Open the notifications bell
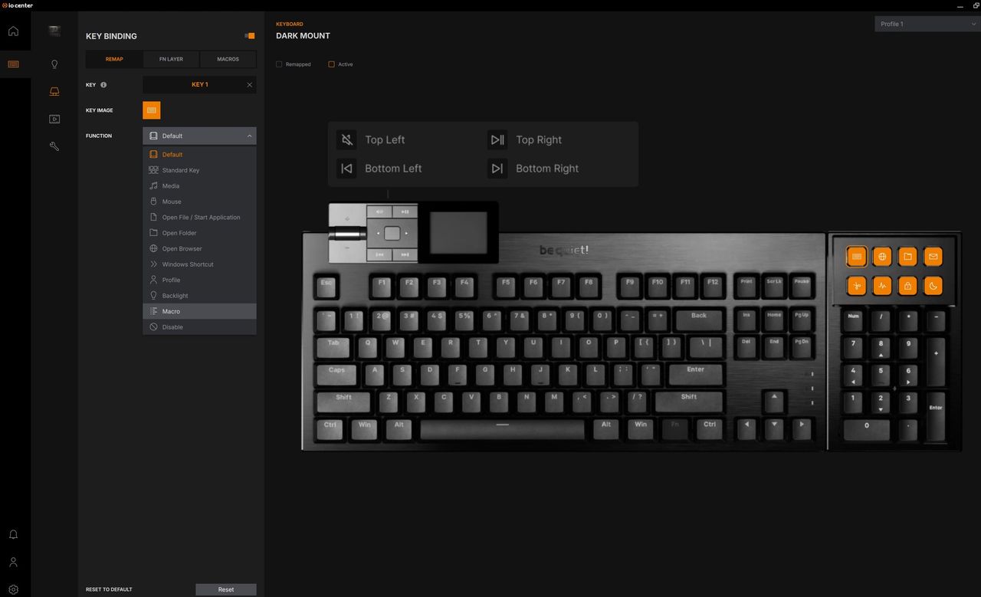This screenshot has width=981, height=597. coord(13,534)
